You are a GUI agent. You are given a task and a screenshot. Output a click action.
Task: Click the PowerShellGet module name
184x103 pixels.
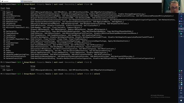pyautogui.click(x=12, y=43)
